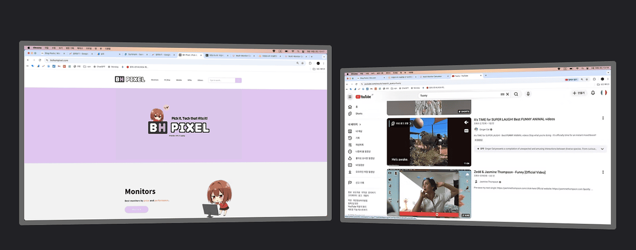636x250 pixels.
Task: Click the YouTube logo in right window
Action: point(363,97)
